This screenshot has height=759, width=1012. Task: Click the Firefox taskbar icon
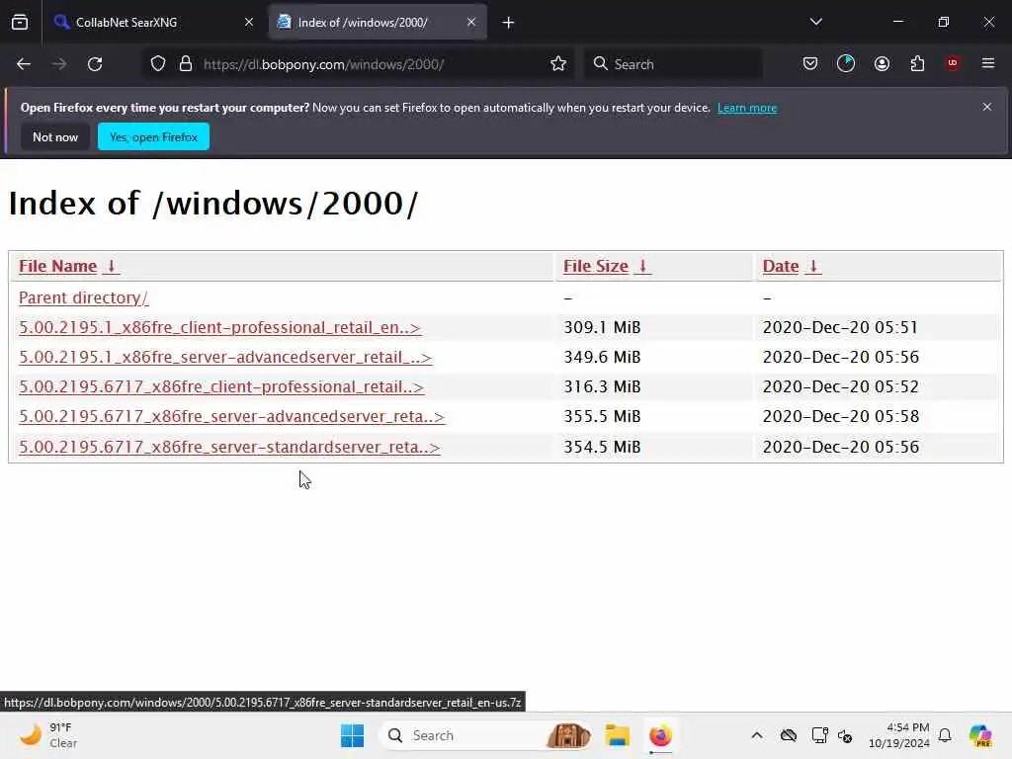click(661, 735)
